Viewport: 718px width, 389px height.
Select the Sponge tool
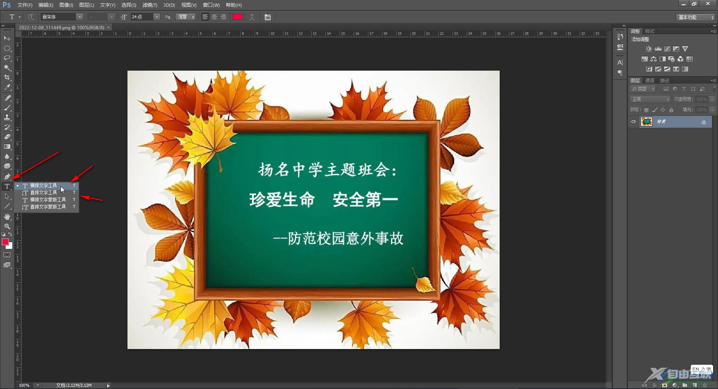(x=7, y=166)
